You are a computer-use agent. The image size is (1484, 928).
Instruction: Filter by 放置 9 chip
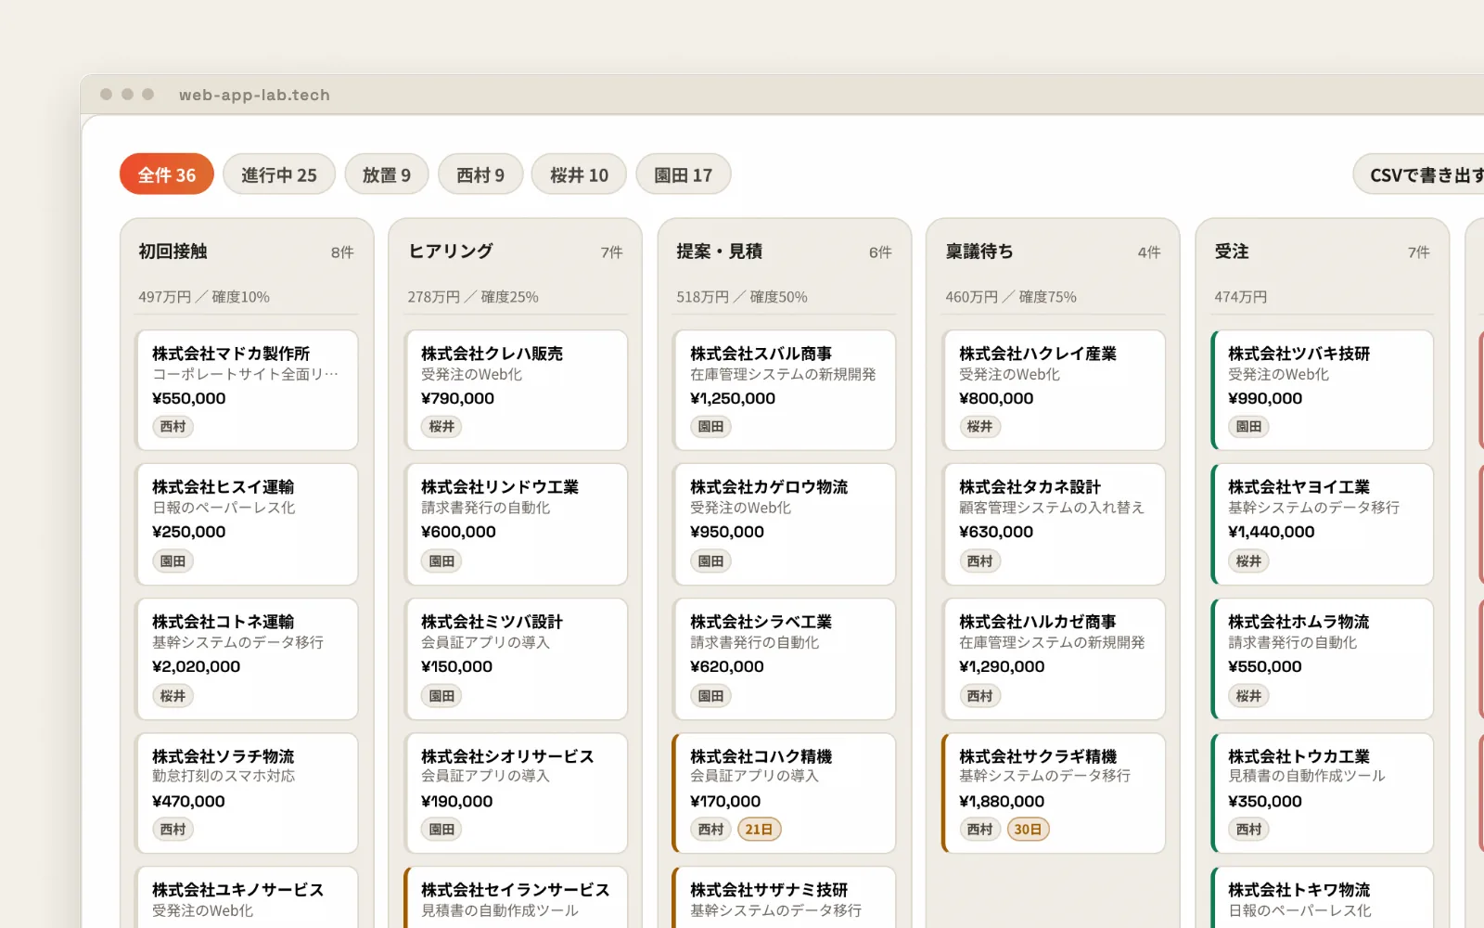(x=387, y=174)
